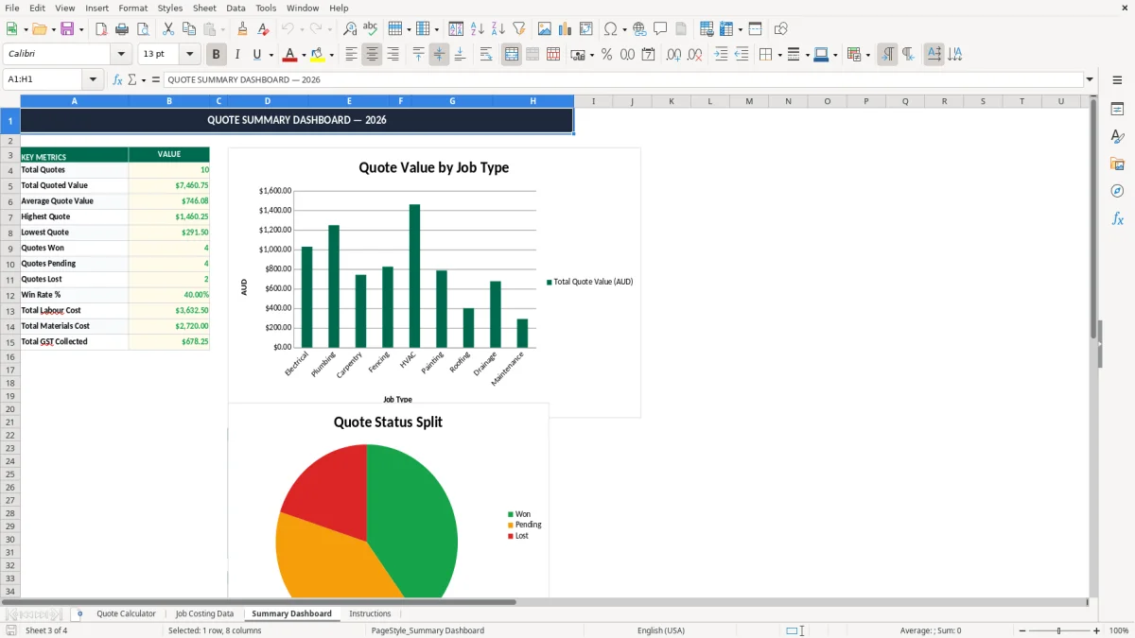The image size is (1135, 638).
Task: Switch to the Instructions sheet tab
Action: (370, 613)
